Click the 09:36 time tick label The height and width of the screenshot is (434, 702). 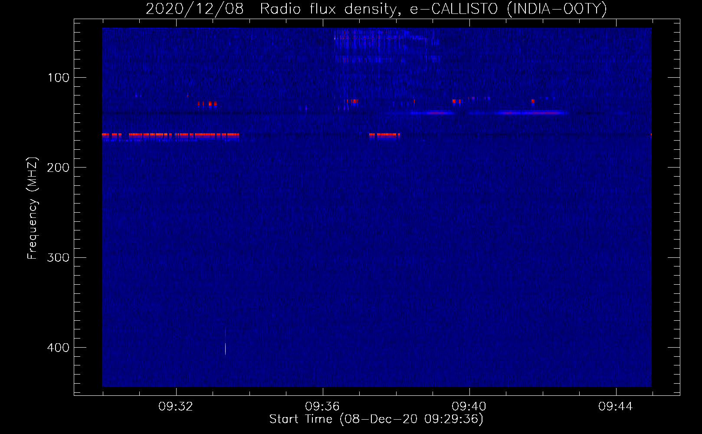[x=322, y=407]
